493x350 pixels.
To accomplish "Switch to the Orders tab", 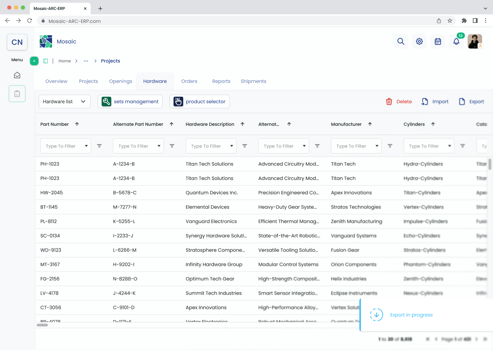I will pyautogui.click(x=189, y=81).
